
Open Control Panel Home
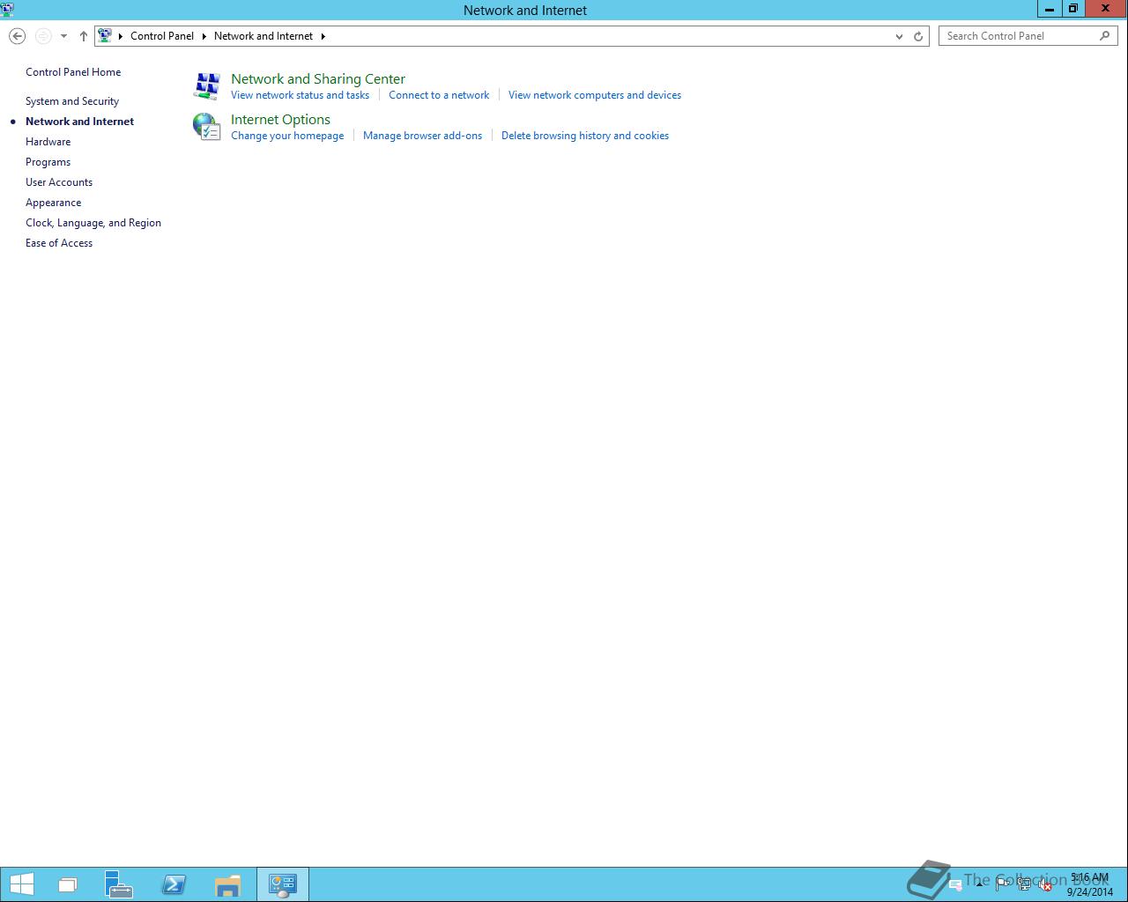(73, 72)
